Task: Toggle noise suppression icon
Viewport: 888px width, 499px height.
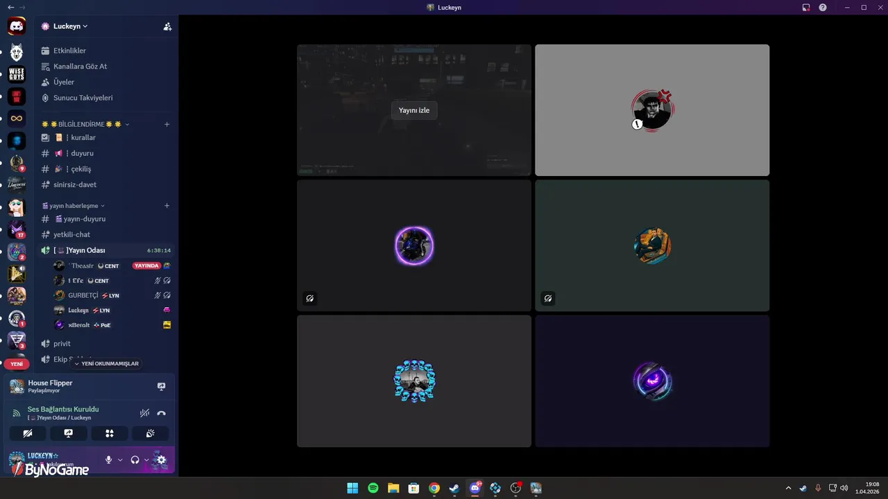Action: point(144,413)
